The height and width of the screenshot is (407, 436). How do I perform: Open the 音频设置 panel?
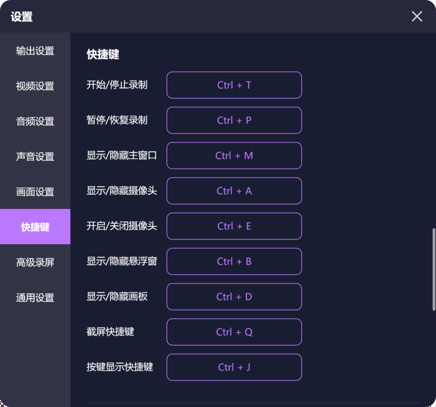pyautogui.click(x=35, y=121)
